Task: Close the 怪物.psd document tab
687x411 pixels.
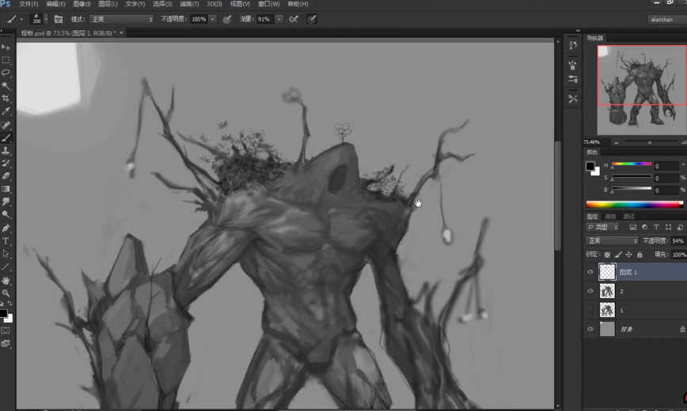Action: point(121,33)
